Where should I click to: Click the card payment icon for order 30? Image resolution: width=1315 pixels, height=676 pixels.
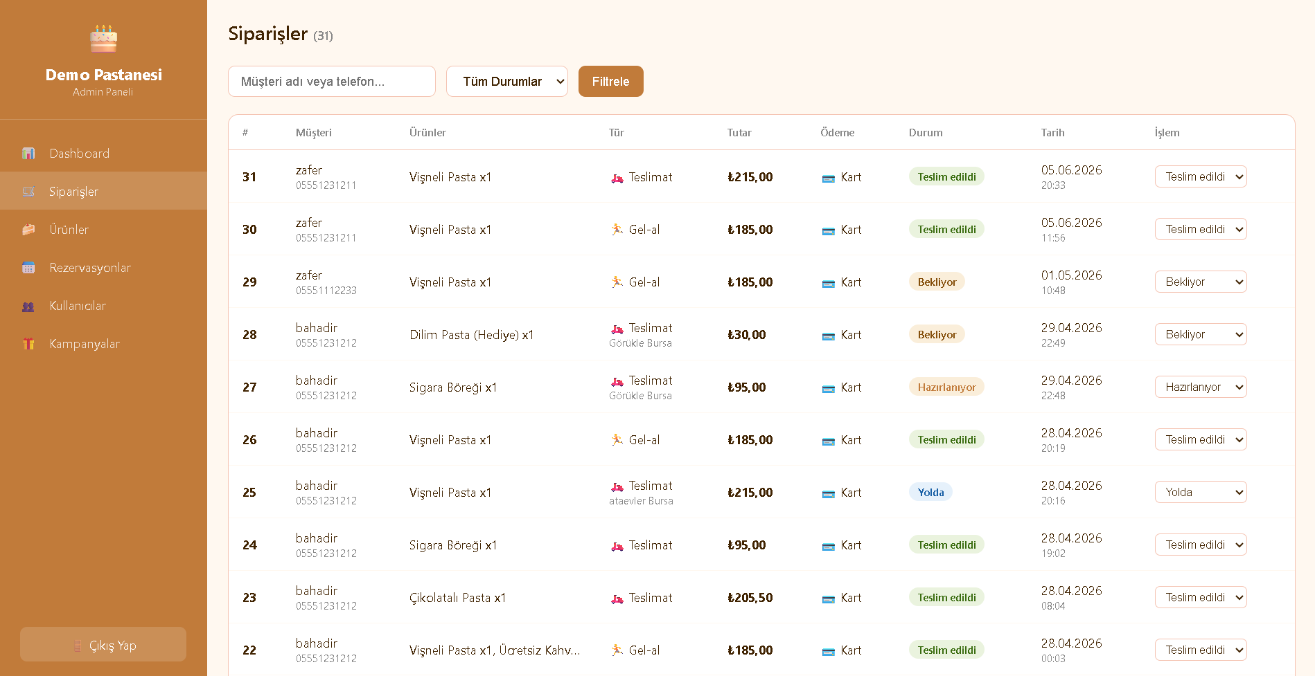[828, 230]
